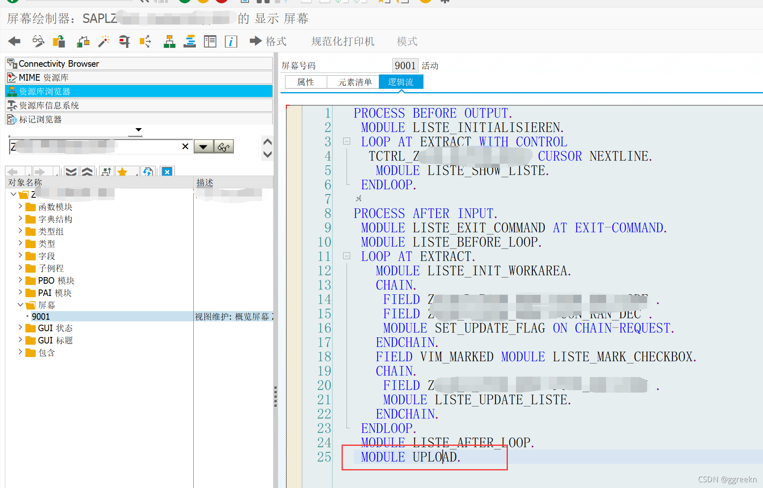Click the hierarchy structure toolbar icon

click(169, 41)
